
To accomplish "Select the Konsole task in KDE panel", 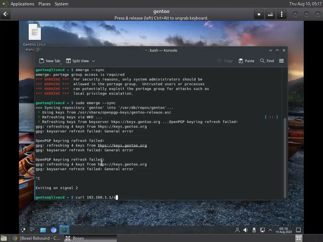I will click(x=64, y=230).
